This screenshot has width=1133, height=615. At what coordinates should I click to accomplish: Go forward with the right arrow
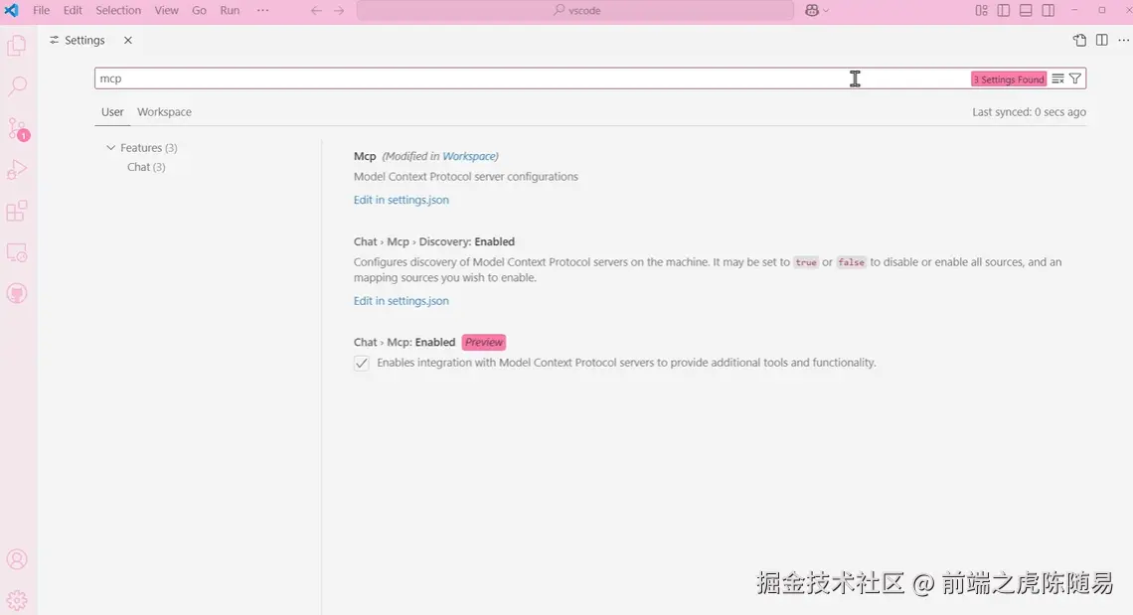(339, 10)
